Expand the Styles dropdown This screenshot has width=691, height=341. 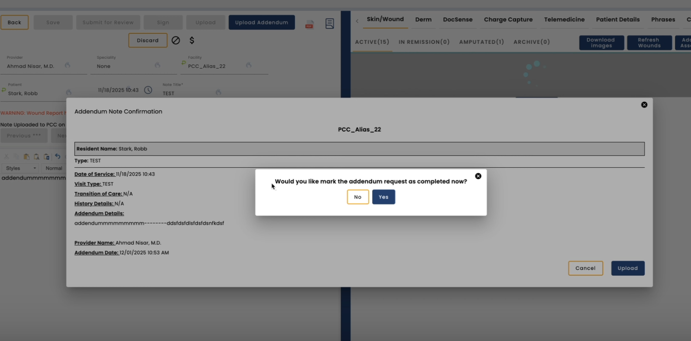click(20, 168)
